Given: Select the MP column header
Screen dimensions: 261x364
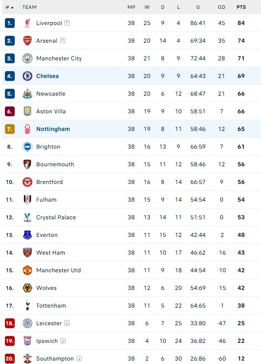Looking at the screenshot, I should pyautogui.click(x=131, y=7).
